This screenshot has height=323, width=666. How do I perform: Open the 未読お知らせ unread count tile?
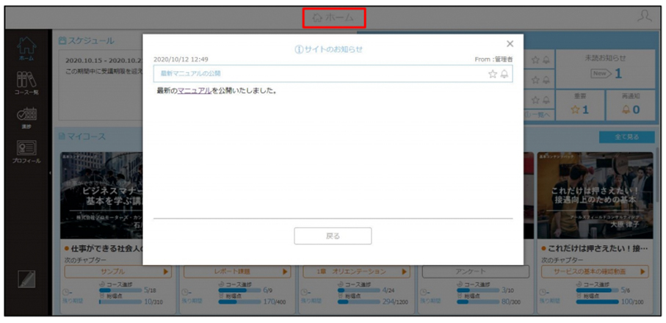(x=605, y=69)
